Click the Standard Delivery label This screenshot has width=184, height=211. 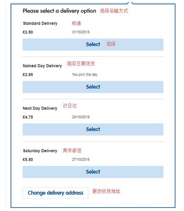pyautogui.click(x=40, y=23)
